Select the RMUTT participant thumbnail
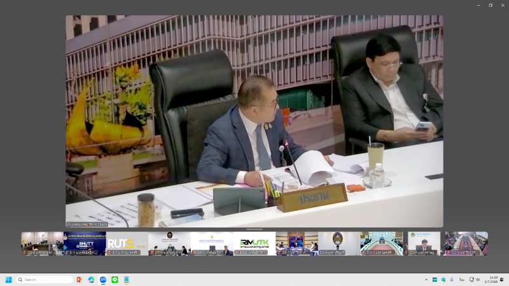Viewport: 509px width, 286px height. (x=85, y=243)
